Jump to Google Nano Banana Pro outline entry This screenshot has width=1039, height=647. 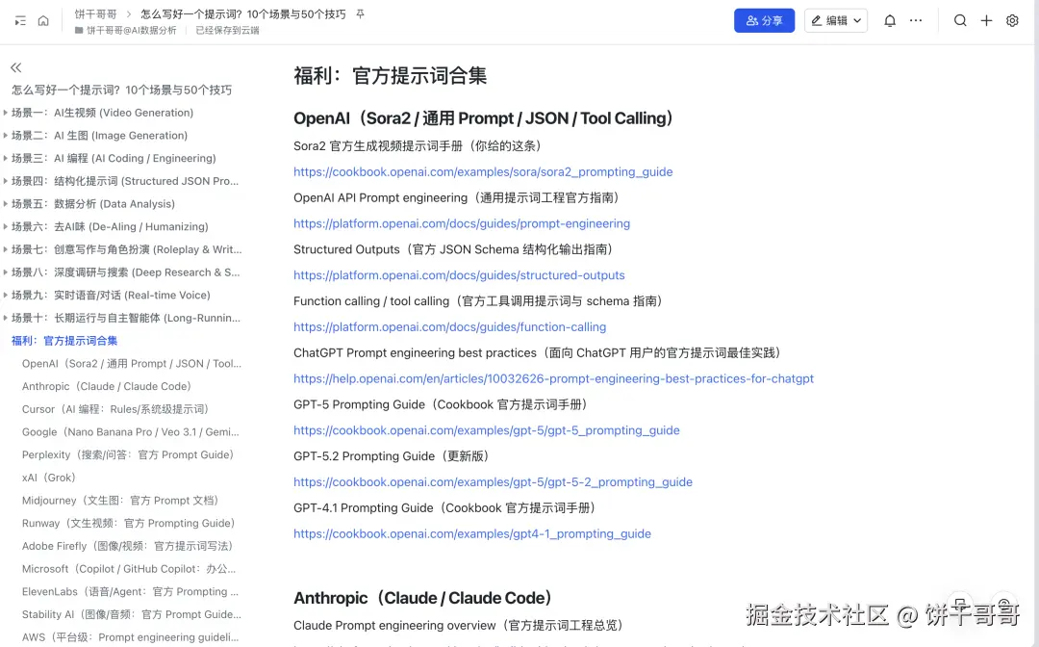click(131, 431)
